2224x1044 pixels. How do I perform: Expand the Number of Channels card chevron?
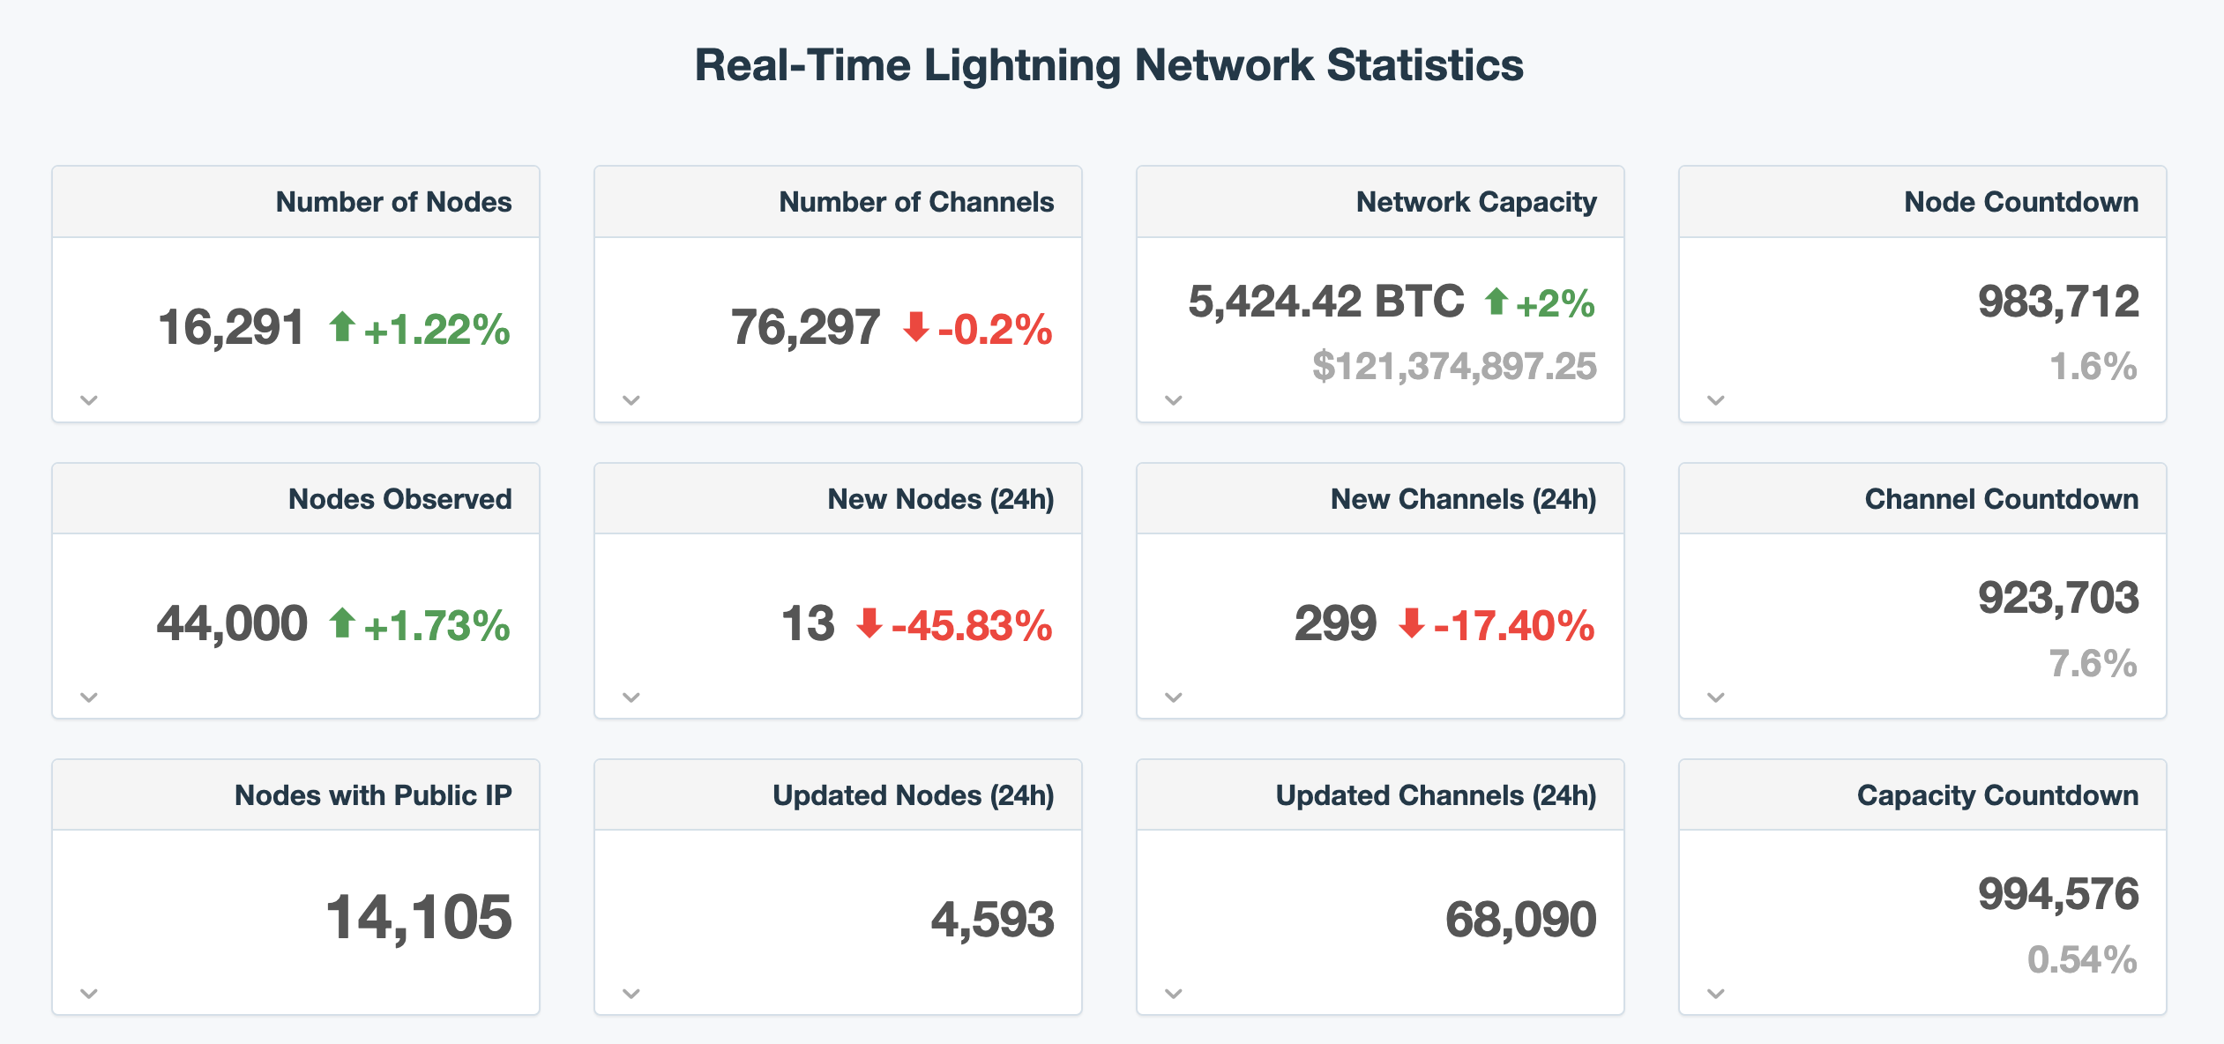point(631,400)
